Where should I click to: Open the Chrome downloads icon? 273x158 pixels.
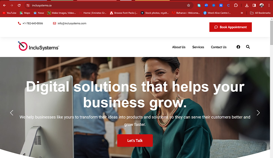click(247, 5)
